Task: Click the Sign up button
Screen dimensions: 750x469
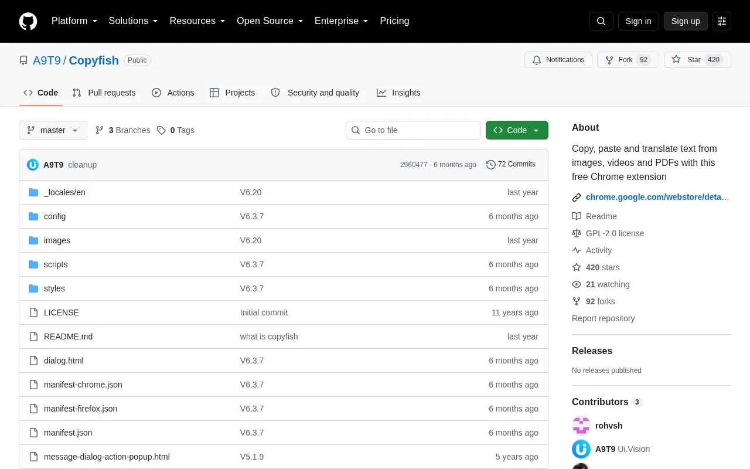Action: point(686,21)
